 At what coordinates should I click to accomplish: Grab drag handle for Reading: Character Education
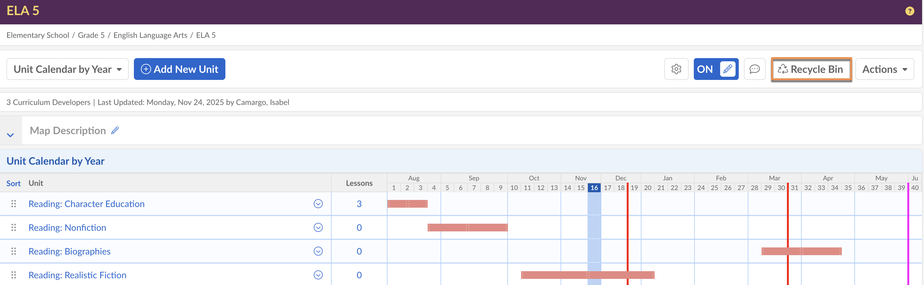(13, 203)
